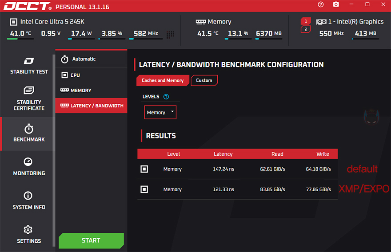Click the PERSONAL 13.1.16 version text
Viewport: 391px width, 252px height.
click(82, 7)
